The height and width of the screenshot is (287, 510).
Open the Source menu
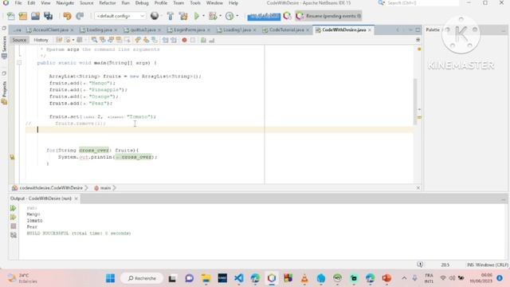coord(87,3)
